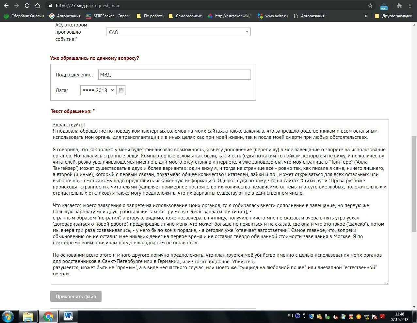Open the Сбербанк Онлайн bookmark
This screenshot has height=323, width=417.
24,16
